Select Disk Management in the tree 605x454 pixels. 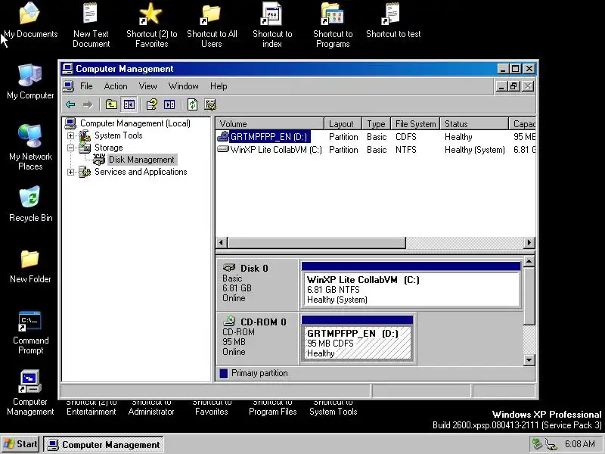(x=141, y=160)
